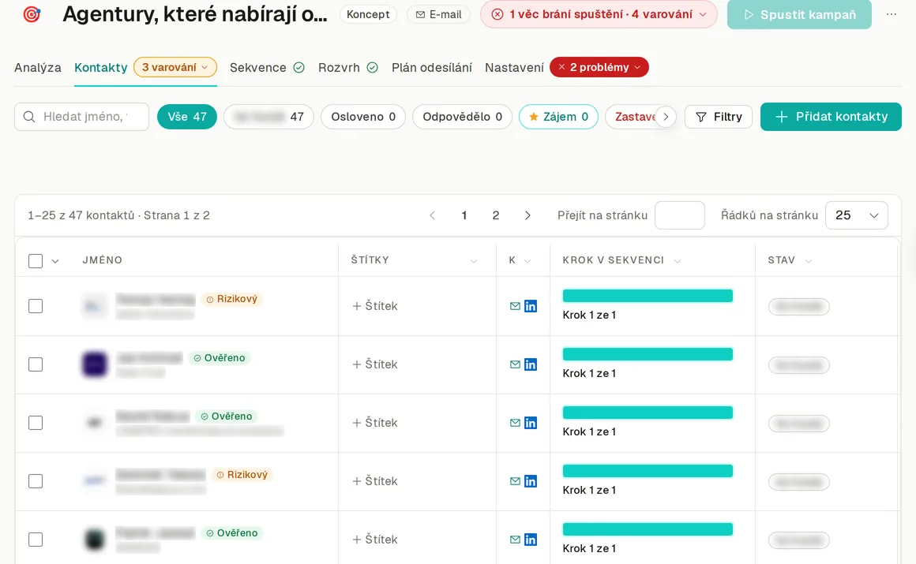This screenshot has height=564, width=916.
Task: Click Štítek add button in first row
Action: [x=374, y=306]
